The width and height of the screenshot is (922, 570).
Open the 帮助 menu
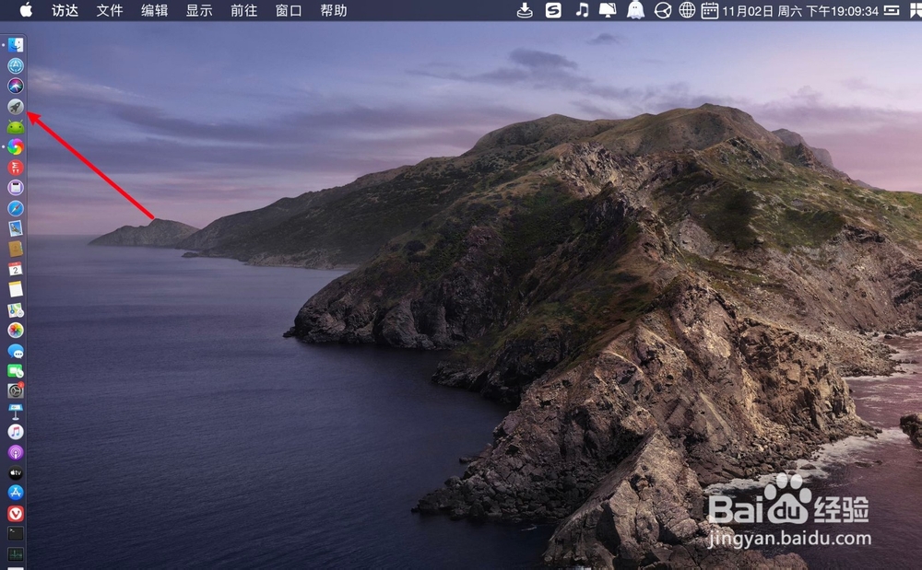click(x=333, y=10)
